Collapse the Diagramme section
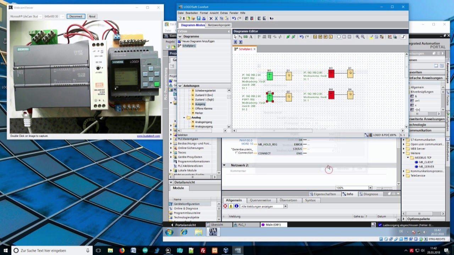Viewport: 454px width, 255px height. (x=180, y=36)
